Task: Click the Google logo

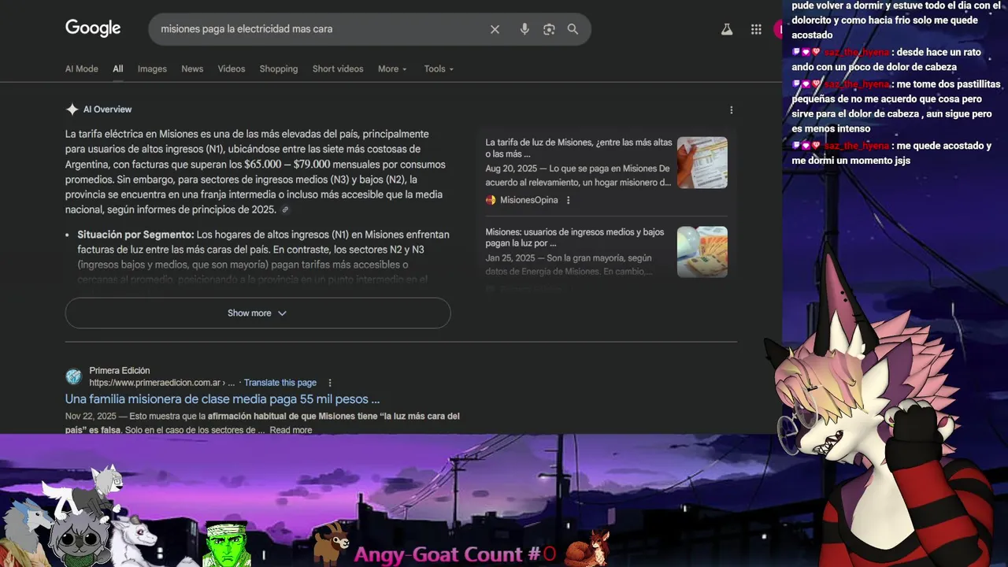Action: 93,28
